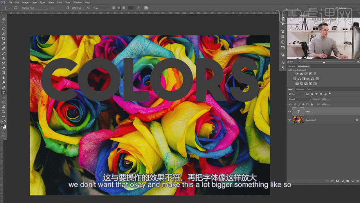
Task: Select the Horizontal Type tool
Action: pos(4,92)
